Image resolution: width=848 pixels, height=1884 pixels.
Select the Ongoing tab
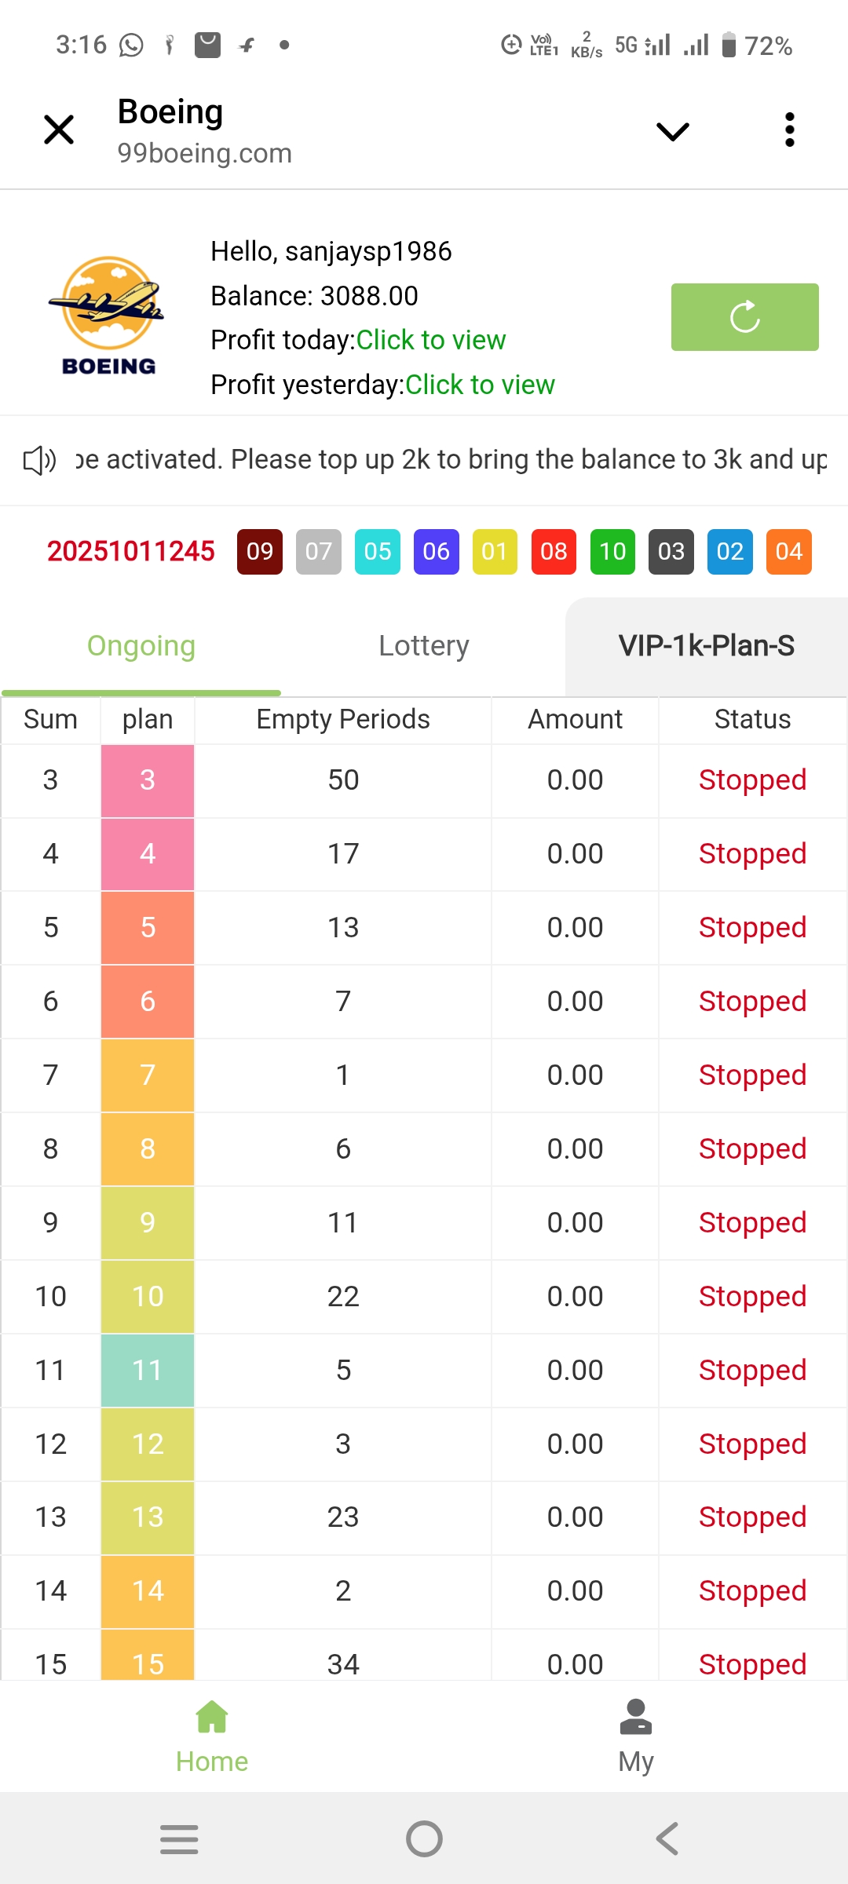click(x=141, y=646)
